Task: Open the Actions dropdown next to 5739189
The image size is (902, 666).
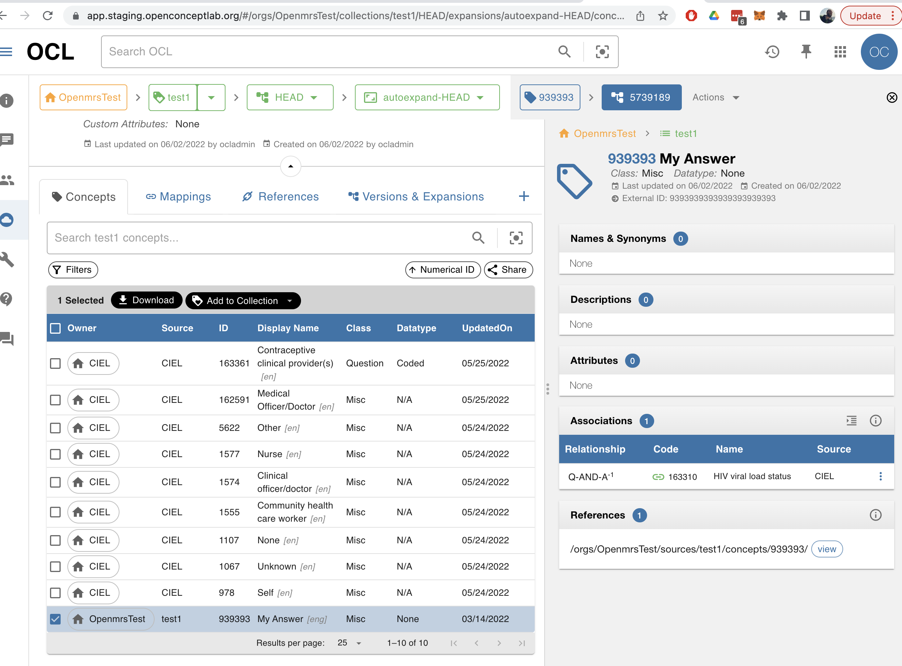Action: (x=716, y=97)
